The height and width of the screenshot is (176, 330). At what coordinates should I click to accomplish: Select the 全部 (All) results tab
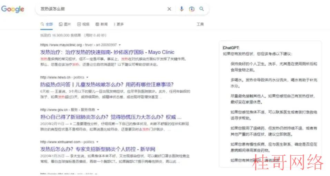47,24
